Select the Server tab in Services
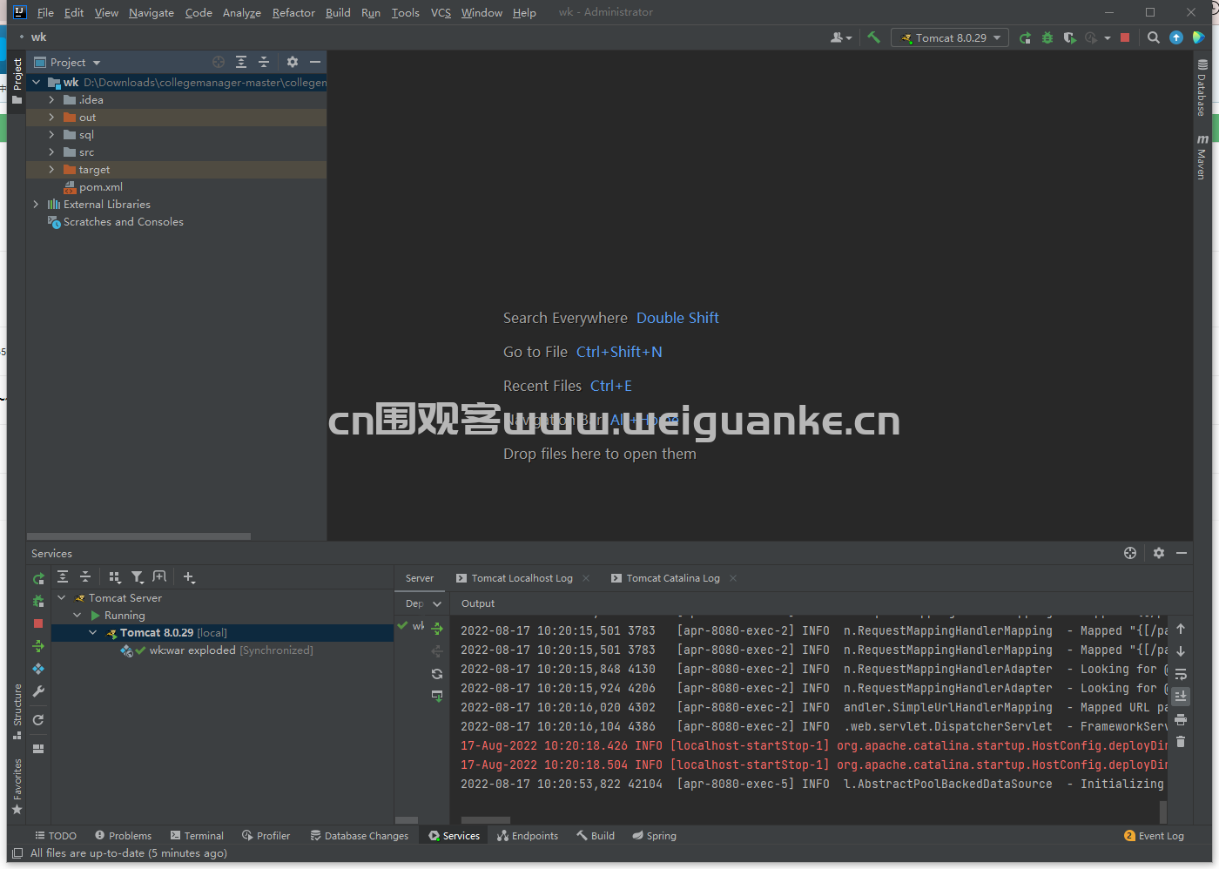The width and height of the screenshot is (1219, 869). pyautogui.click(x=420, y=578)
